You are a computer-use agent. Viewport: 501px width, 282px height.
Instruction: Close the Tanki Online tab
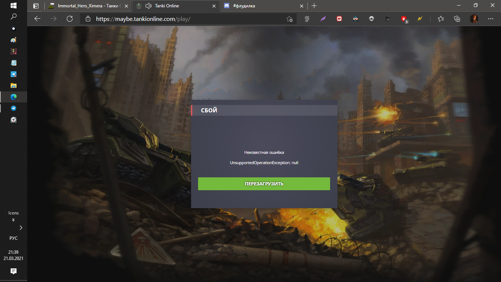click(213, 6)
